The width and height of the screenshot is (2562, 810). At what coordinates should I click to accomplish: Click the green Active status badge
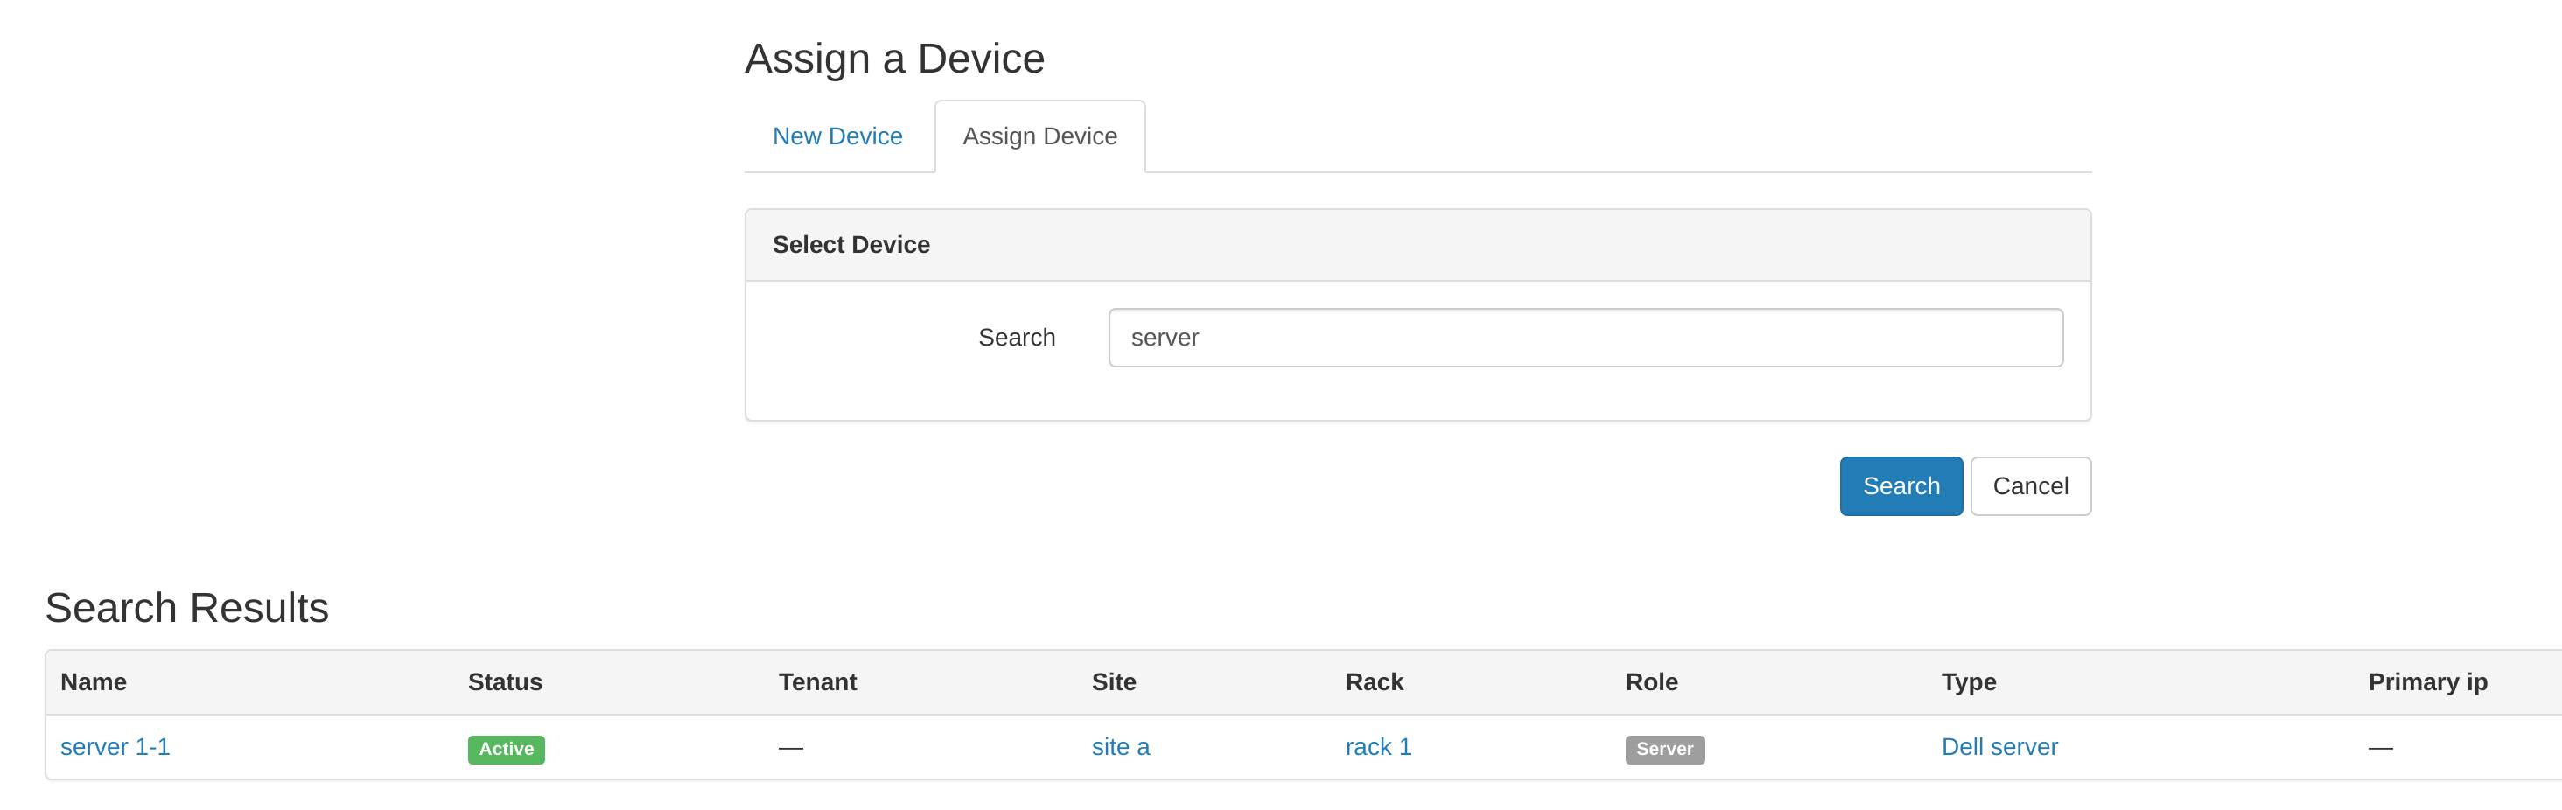[x=507, y=750]
